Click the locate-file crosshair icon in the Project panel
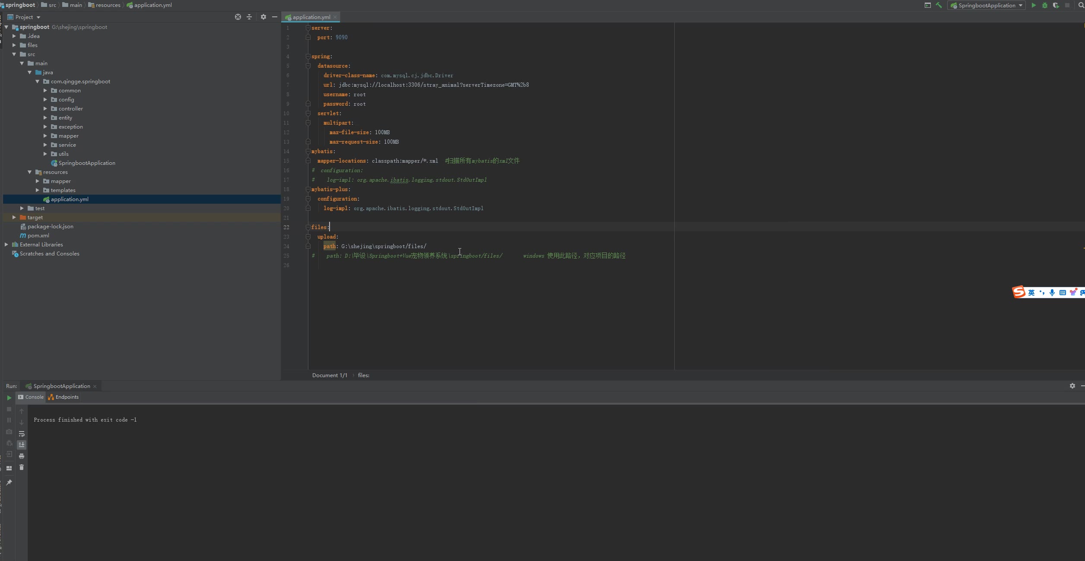This screenshot has width=1085, height=561. coord(238,17)
